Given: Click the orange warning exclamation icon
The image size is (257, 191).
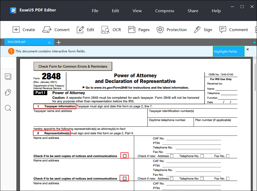Looking at the screenshot, I should (11, 51).
